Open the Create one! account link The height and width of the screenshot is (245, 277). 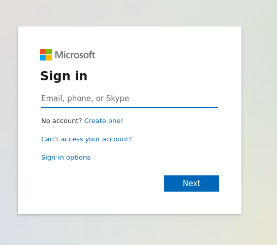tap(104, 121)
